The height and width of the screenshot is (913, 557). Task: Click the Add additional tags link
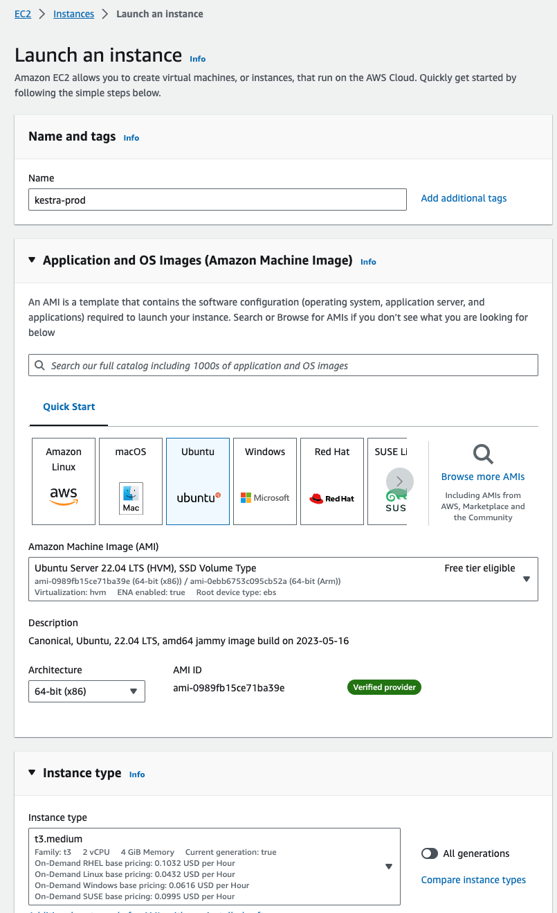(x=464, y=198)
